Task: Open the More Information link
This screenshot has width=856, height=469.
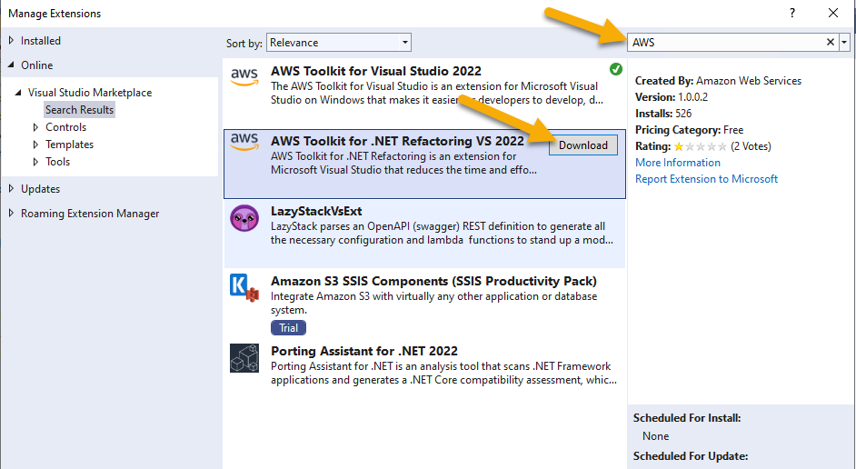Action: point(678,163)
